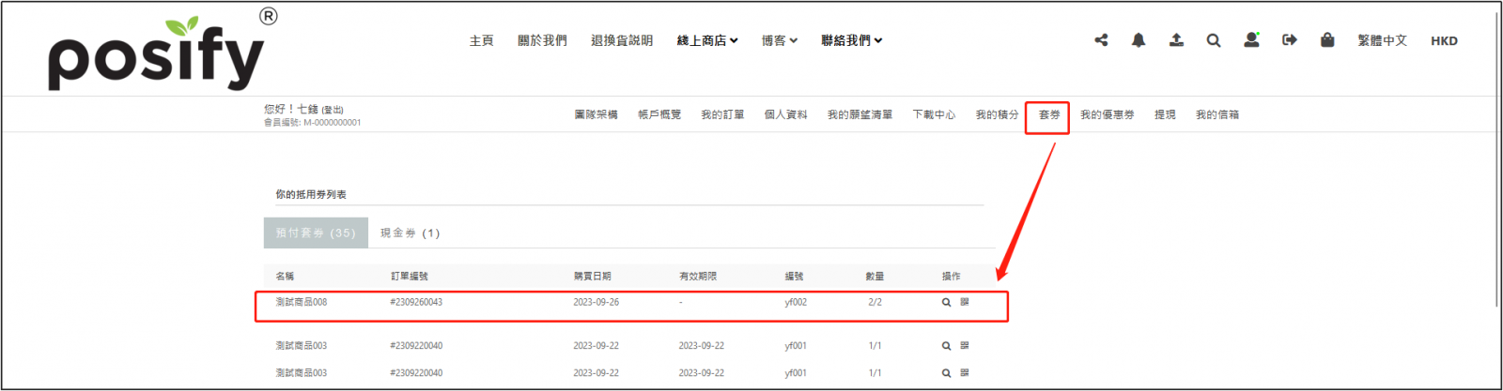
Task: Open the shopping bag cart icon
Action: pos(1327,40)
